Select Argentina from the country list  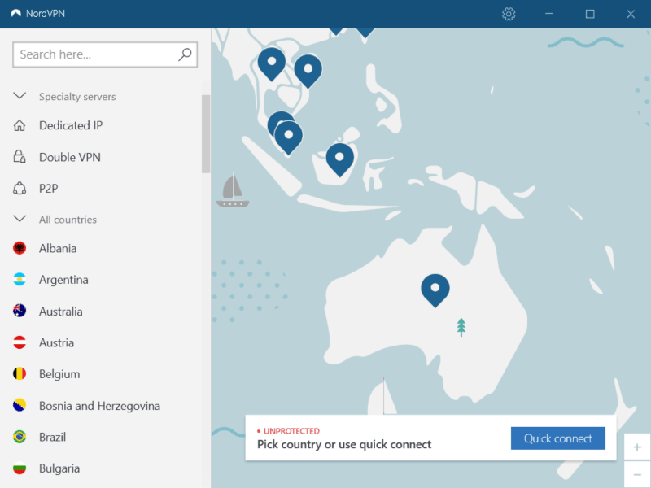pos(63,280)
